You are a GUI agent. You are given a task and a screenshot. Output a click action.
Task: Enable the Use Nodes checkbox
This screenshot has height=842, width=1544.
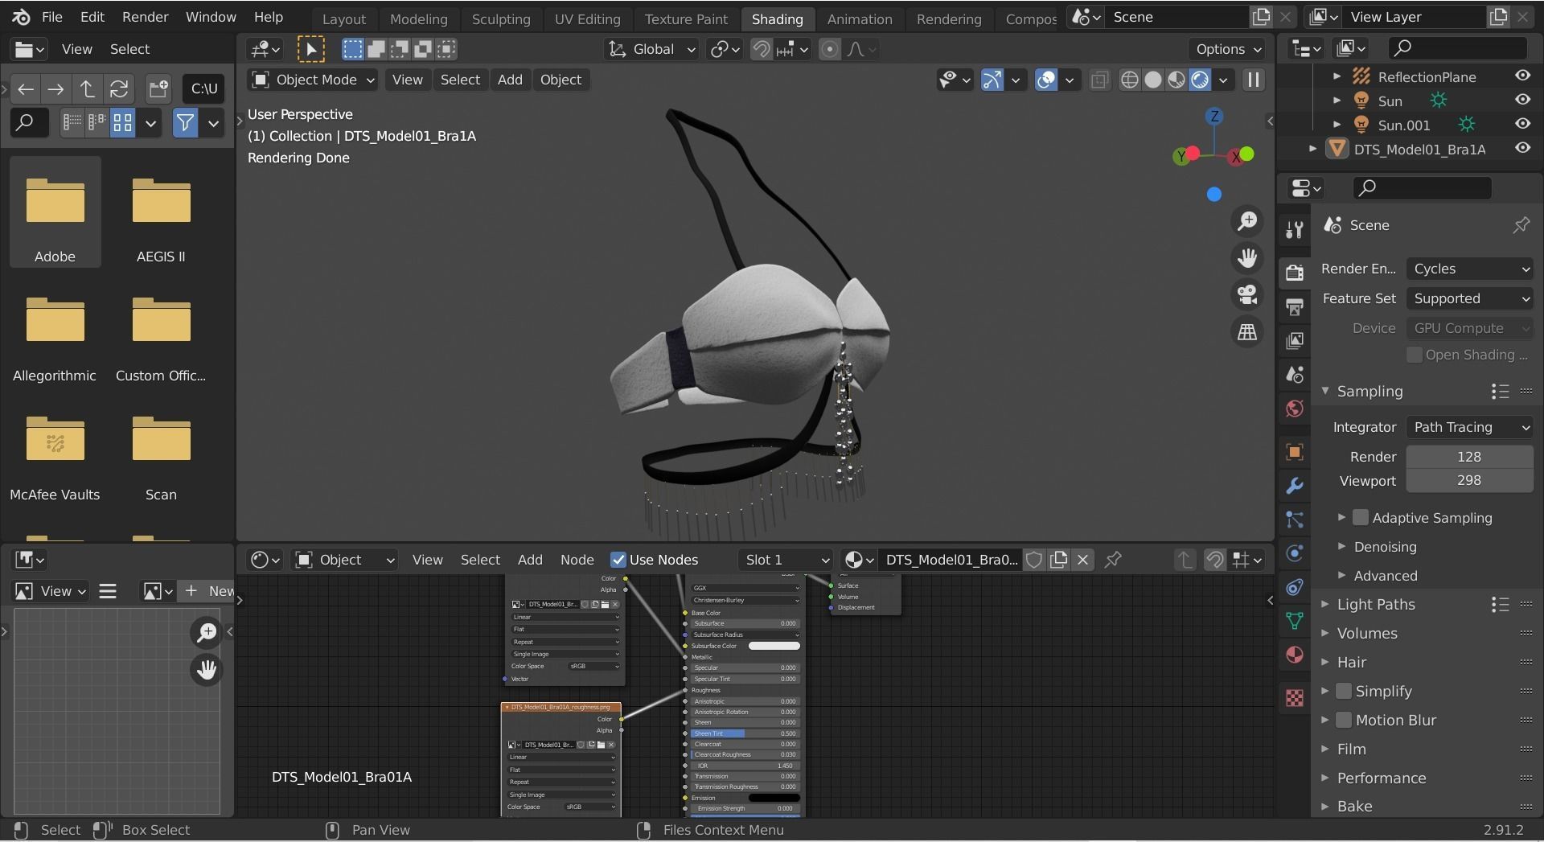pyautogui.click(x=618, y=560)
